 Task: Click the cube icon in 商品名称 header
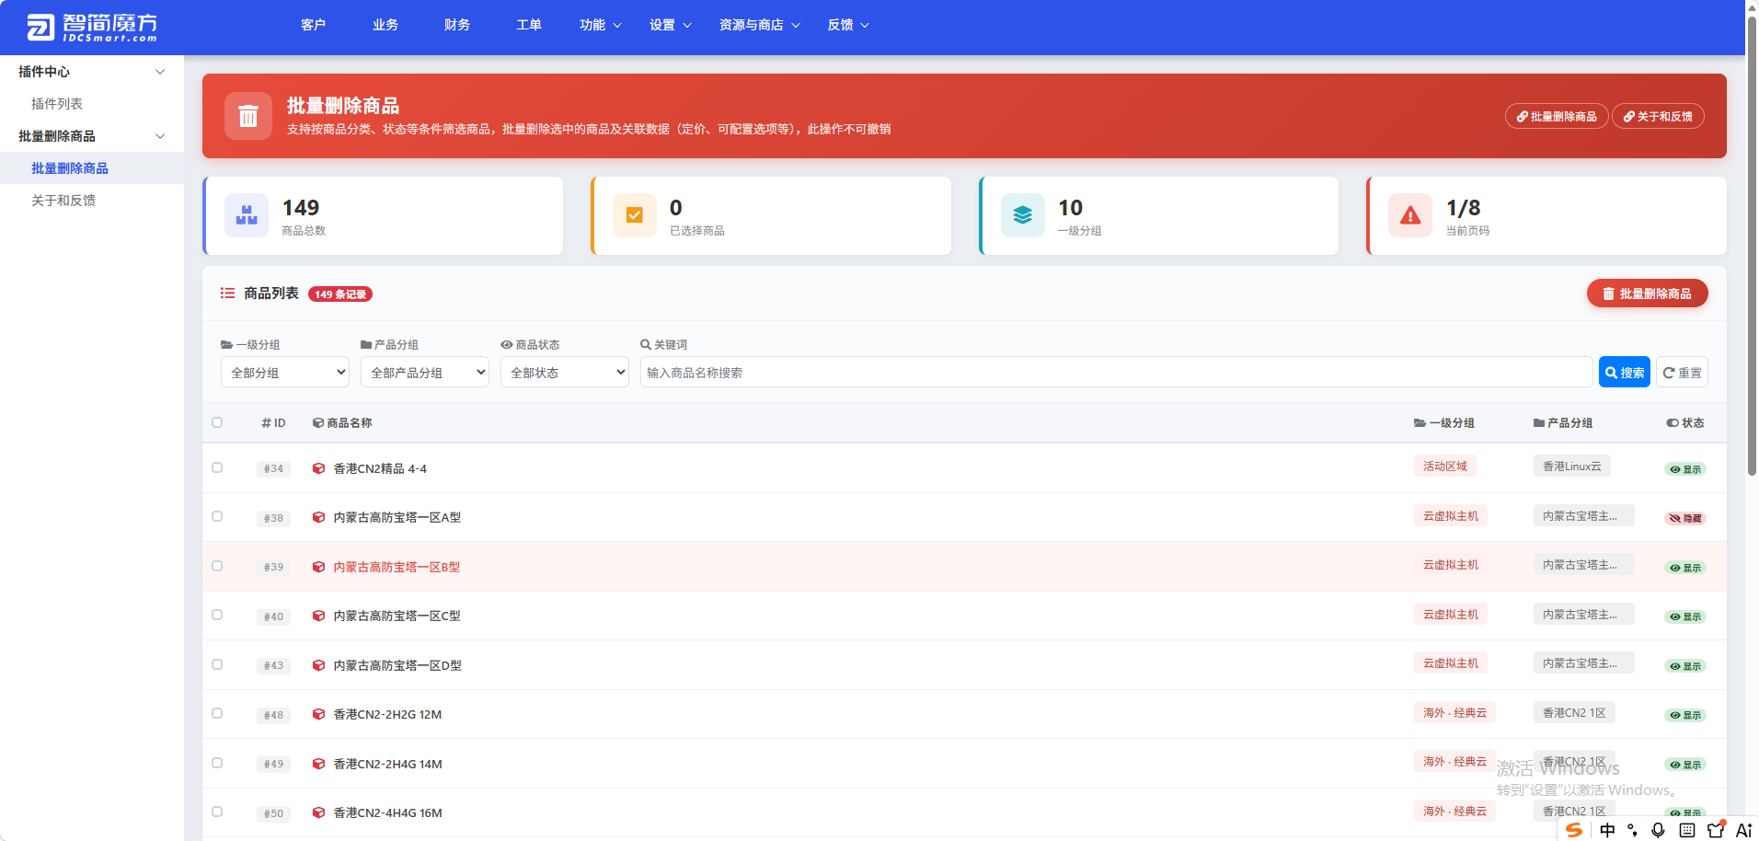click(x=318, y=423)
